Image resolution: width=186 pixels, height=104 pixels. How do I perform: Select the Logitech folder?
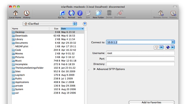(x=48, y=75)
